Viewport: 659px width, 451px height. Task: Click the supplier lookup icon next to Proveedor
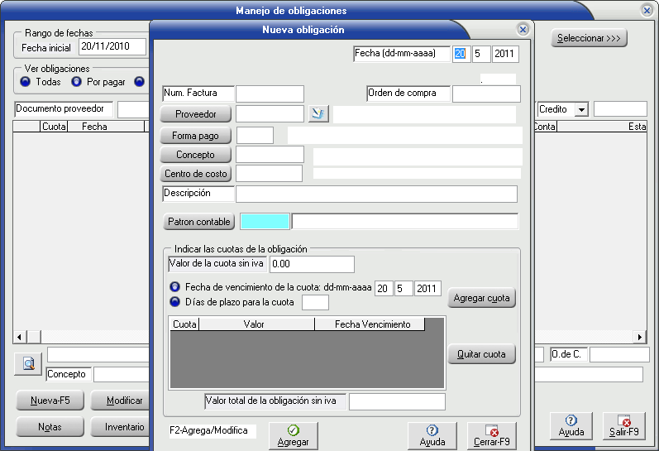pos(318,113)
